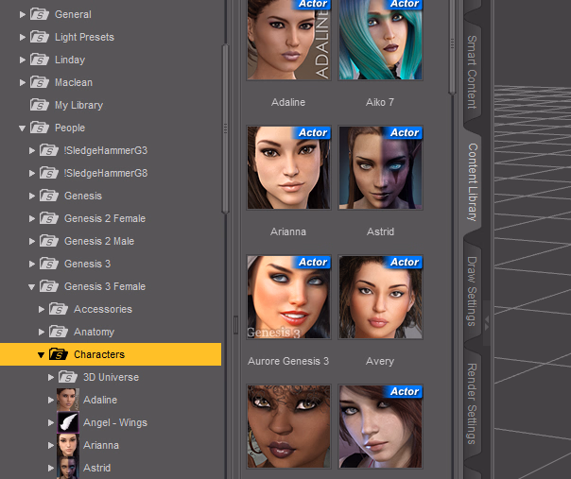This screenshot has height=479, width=571.
Task: Click the Anatomy folder icon
Action: tap(59, 332)
